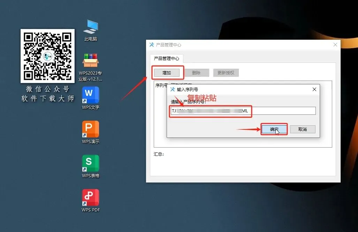358x232 pixels.
Task: Close the 输入序列号 dialog
Action: coord(314,89)
